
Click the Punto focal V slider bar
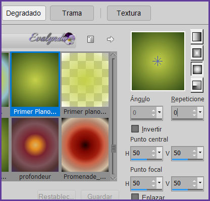(187, 189)
